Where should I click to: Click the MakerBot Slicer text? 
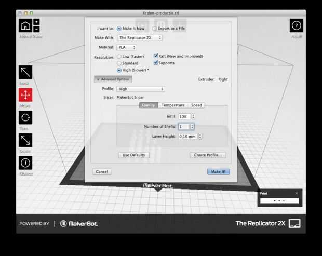point(130,97)
